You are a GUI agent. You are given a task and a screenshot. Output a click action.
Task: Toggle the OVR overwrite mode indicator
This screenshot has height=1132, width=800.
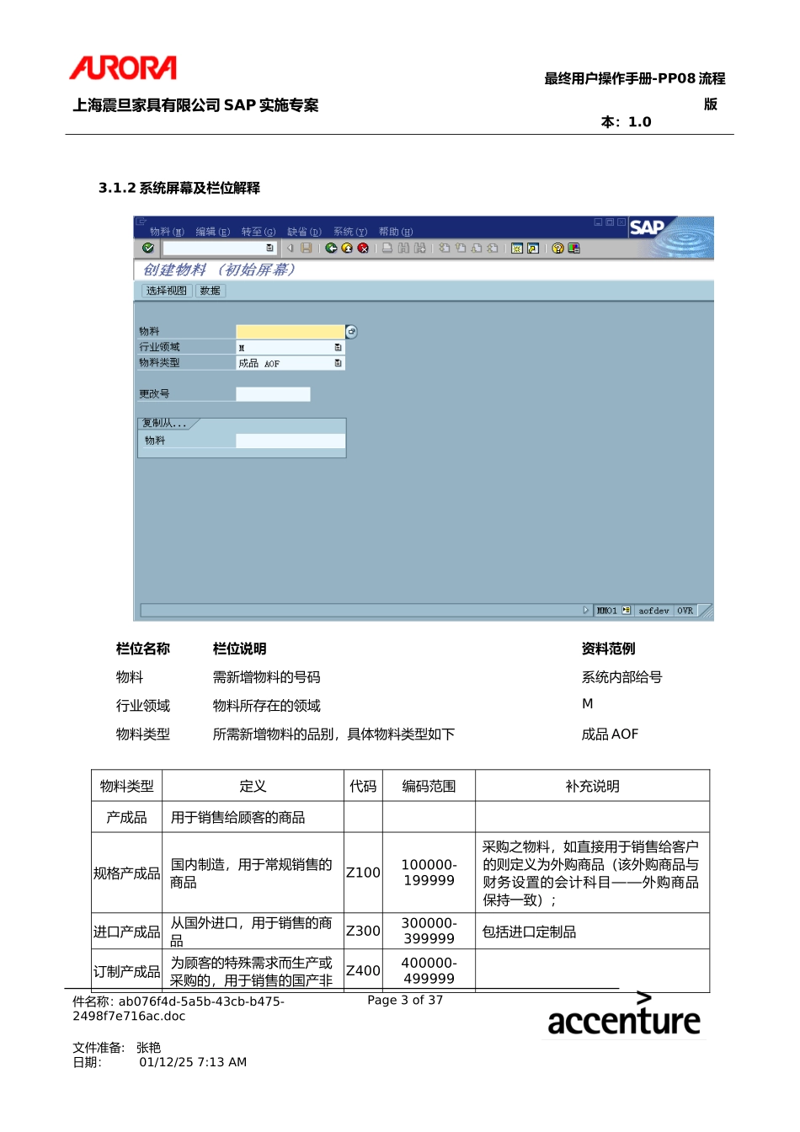click(685, 611)
